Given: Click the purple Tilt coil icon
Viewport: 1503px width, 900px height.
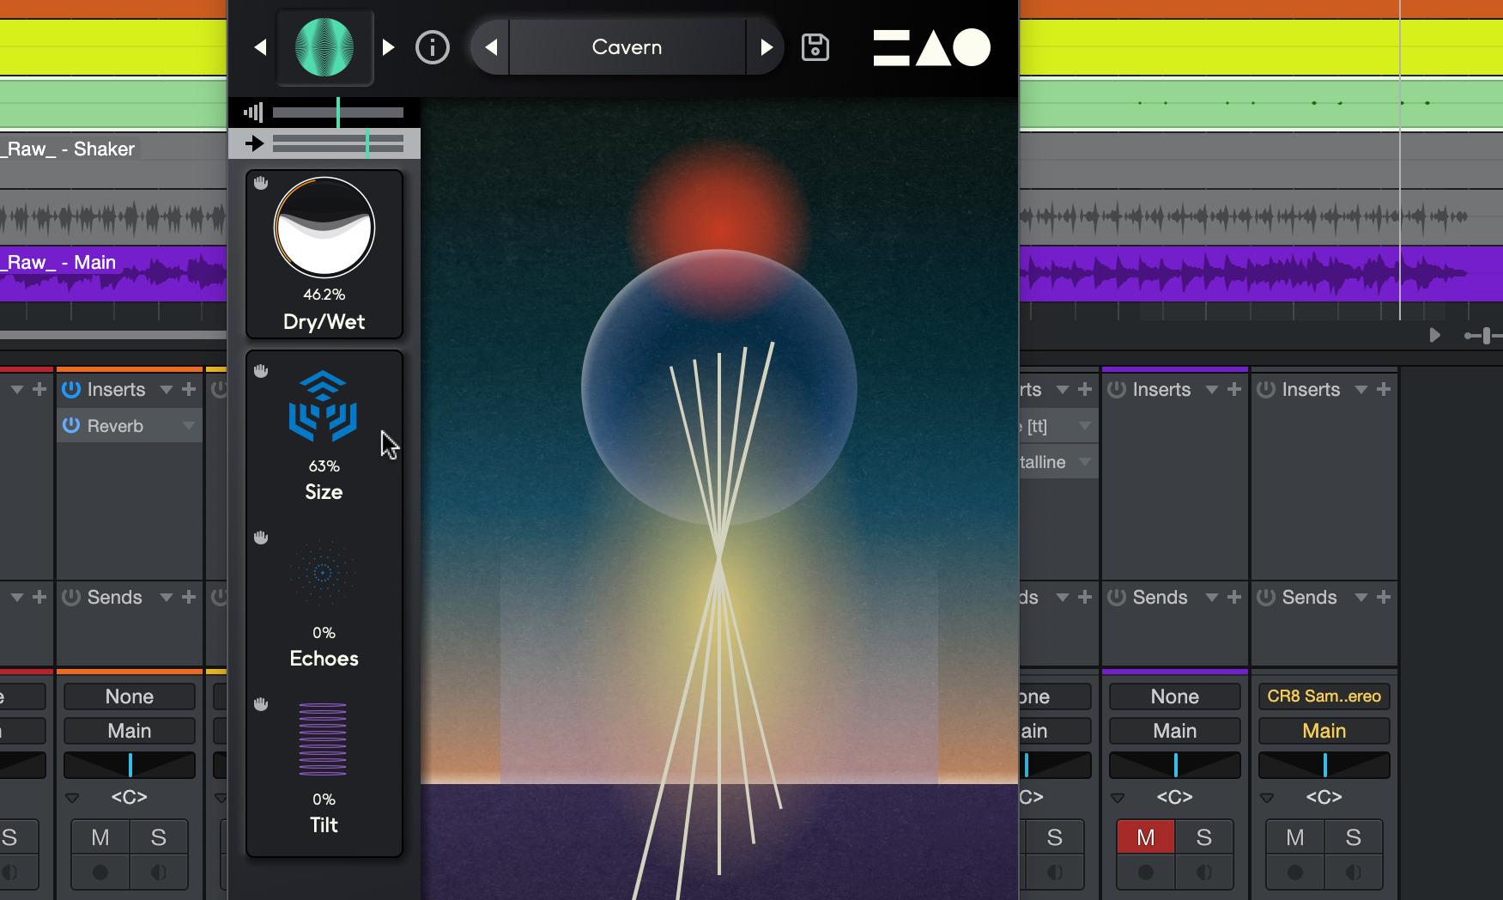Looking at the screenshot, I should point(323,739).
